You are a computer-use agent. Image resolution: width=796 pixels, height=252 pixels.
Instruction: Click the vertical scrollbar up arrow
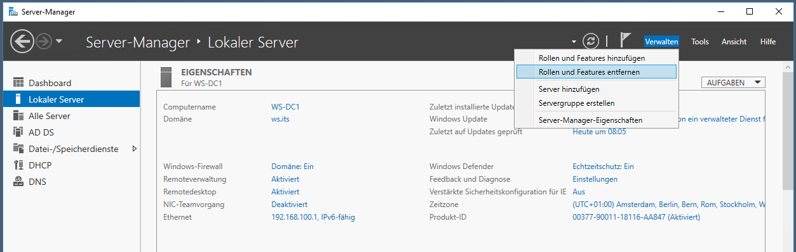click(x=788, y=67)
